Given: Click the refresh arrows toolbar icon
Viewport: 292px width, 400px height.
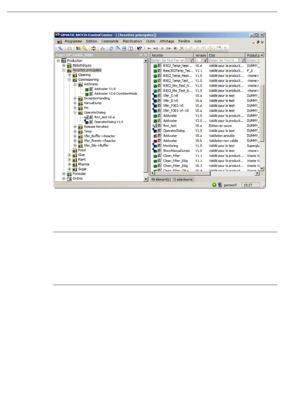Looking at the screenshot, I should pos(111,48).
